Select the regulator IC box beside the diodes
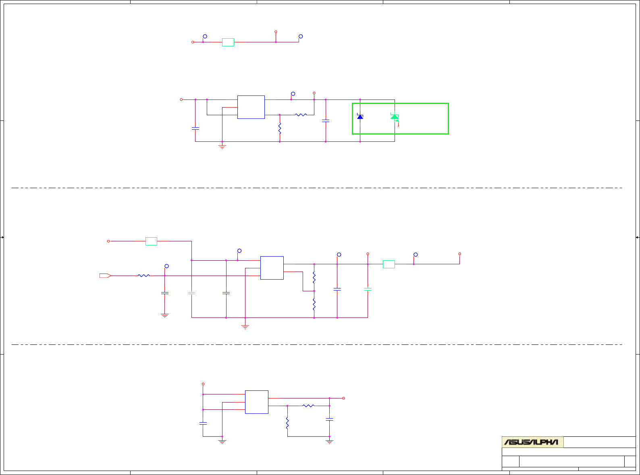This screenshot has height=475, width=640. (251, 107)
